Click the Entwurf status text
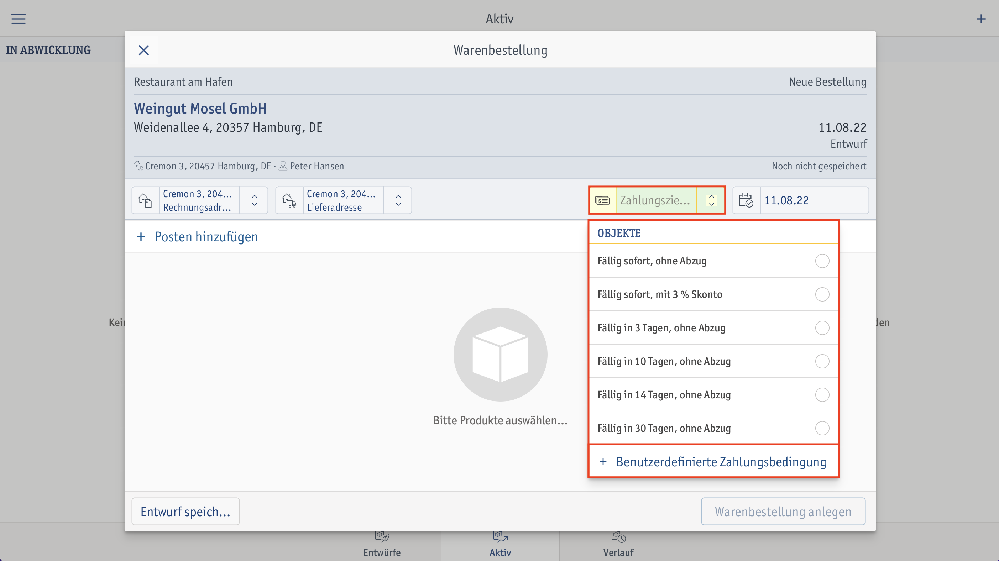This screenshot has height=561, width=999. pyautogui.click(x=848, y=144)
